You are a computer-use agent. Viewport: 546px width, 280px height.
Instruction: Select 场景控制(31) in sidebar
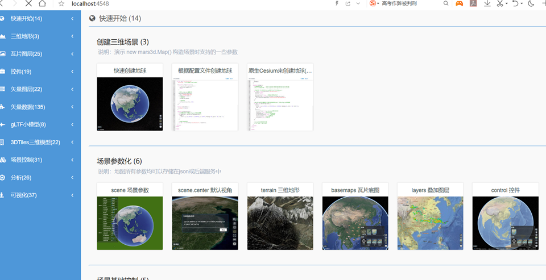tap(40, 160)
